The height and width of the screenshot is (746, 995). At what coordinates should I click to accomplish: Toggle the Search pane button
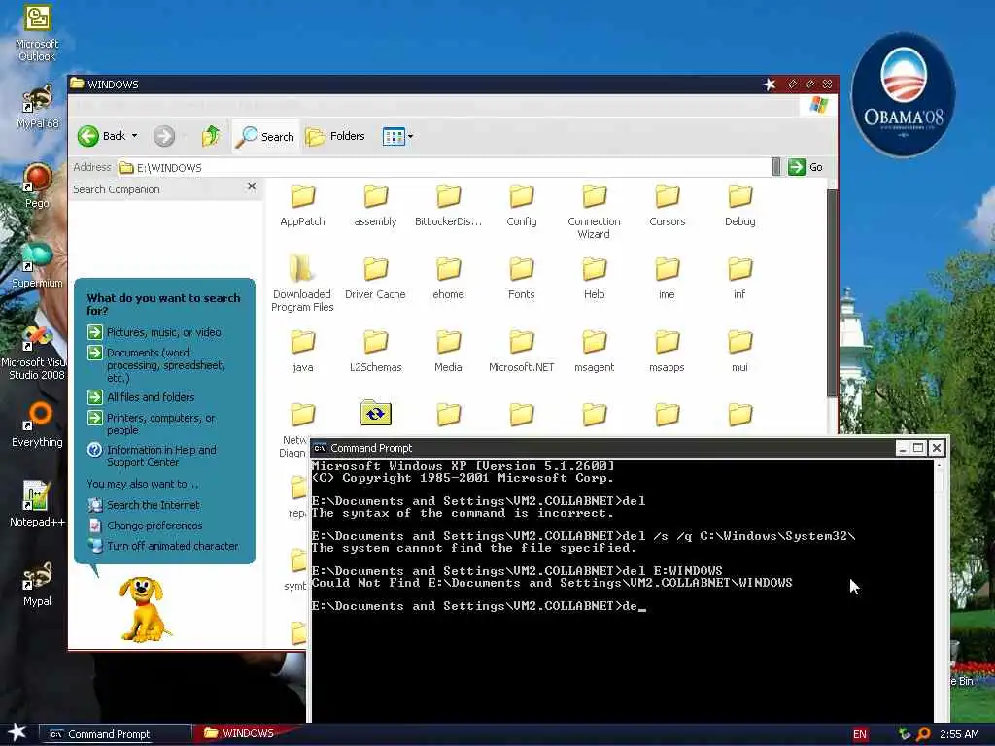(x=264, y=136)
